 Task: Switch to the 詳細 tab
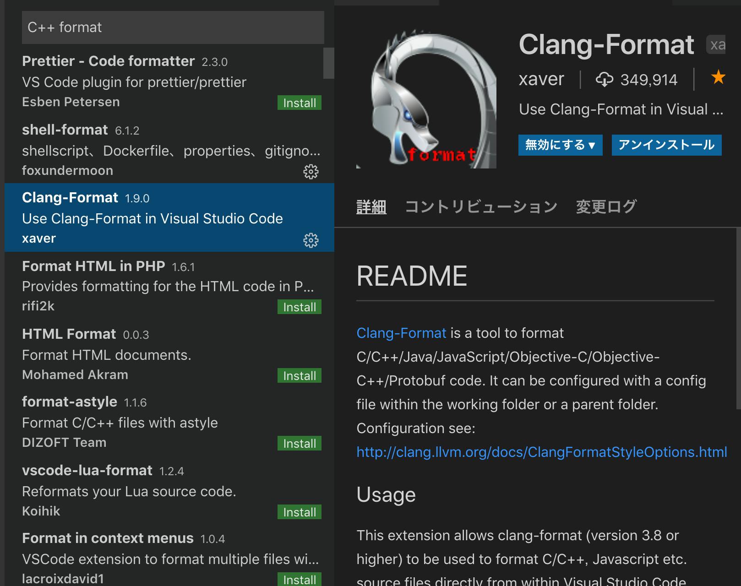(x=371, y=206)
